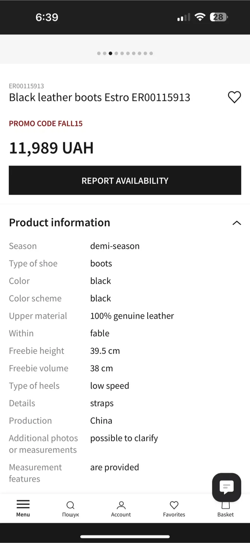The image size is (250, 543).
Task: Open the shopping Basket
Action: [225, 508]
